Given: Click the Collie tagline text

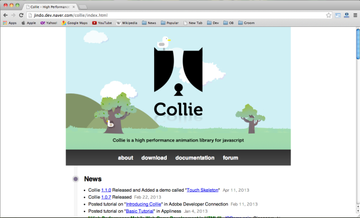Looking at the screenshot, I should (178, 140).
